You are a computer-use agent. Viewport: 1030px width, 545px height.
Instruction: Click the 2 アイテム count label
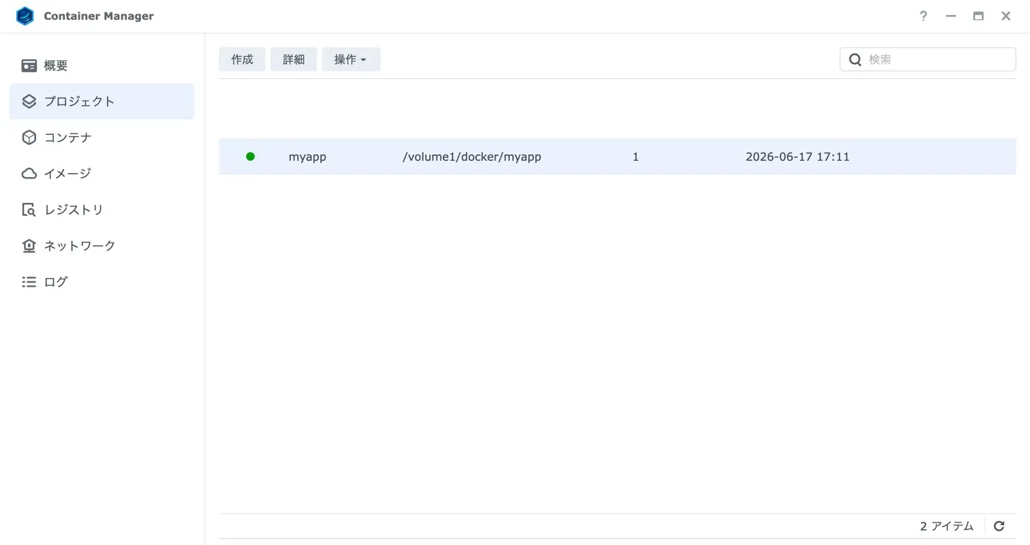pos(947,526)
